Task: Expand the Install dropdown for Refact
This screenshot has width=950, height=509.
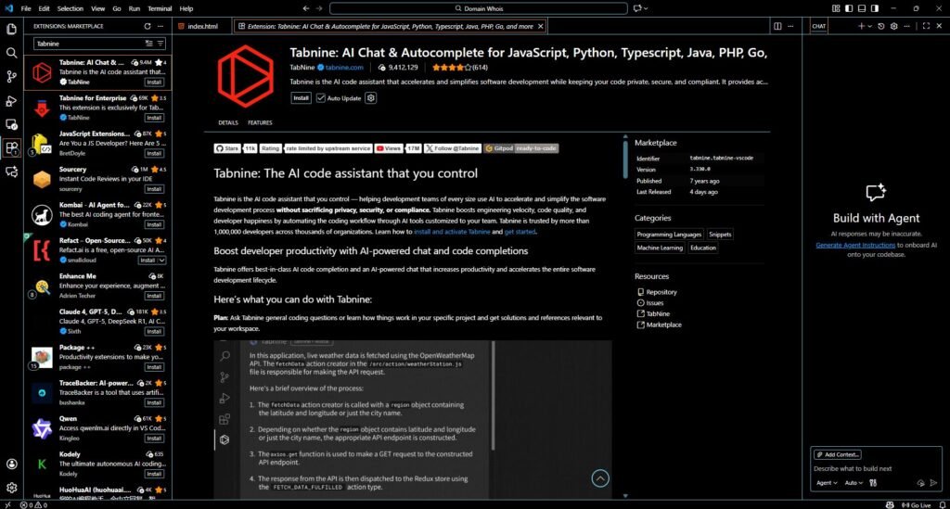Action: pyautogui.click(x=163, y=261)
